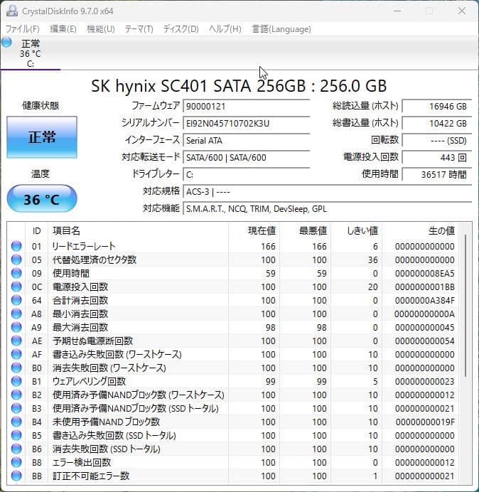This screenshot has height=492, width=479.
Task: Click status orb for row B0 消去失敗回数
Action: point(16,368)
